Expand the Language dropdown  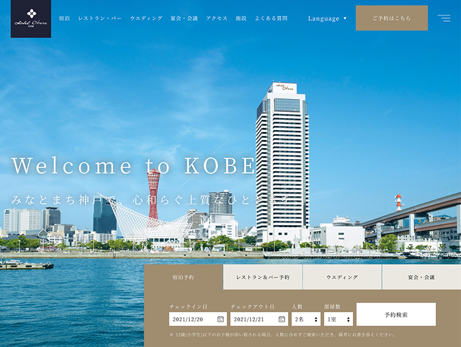(327, 19)
